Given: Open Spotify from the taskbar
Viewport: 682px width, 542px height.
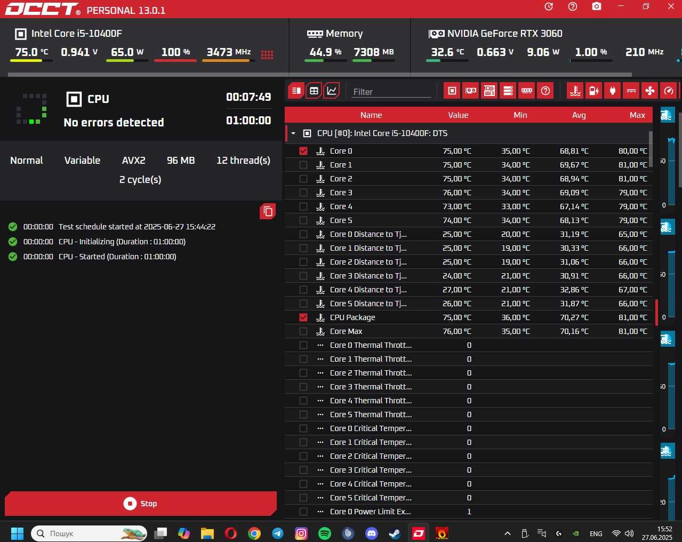Looking at the screenshot, I should (x=325, y=533).
